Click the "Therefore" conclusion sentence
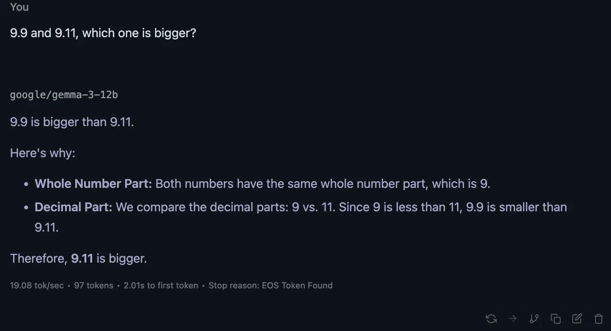 coord(78,259)
